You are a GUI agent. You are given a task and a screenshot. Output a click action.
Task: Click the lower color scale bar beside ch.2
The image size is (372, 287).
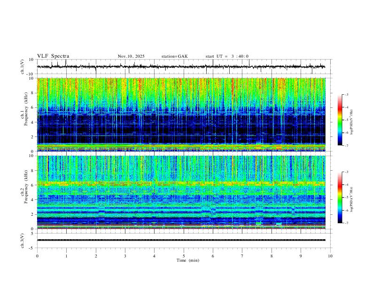click(x=340, y=197)
